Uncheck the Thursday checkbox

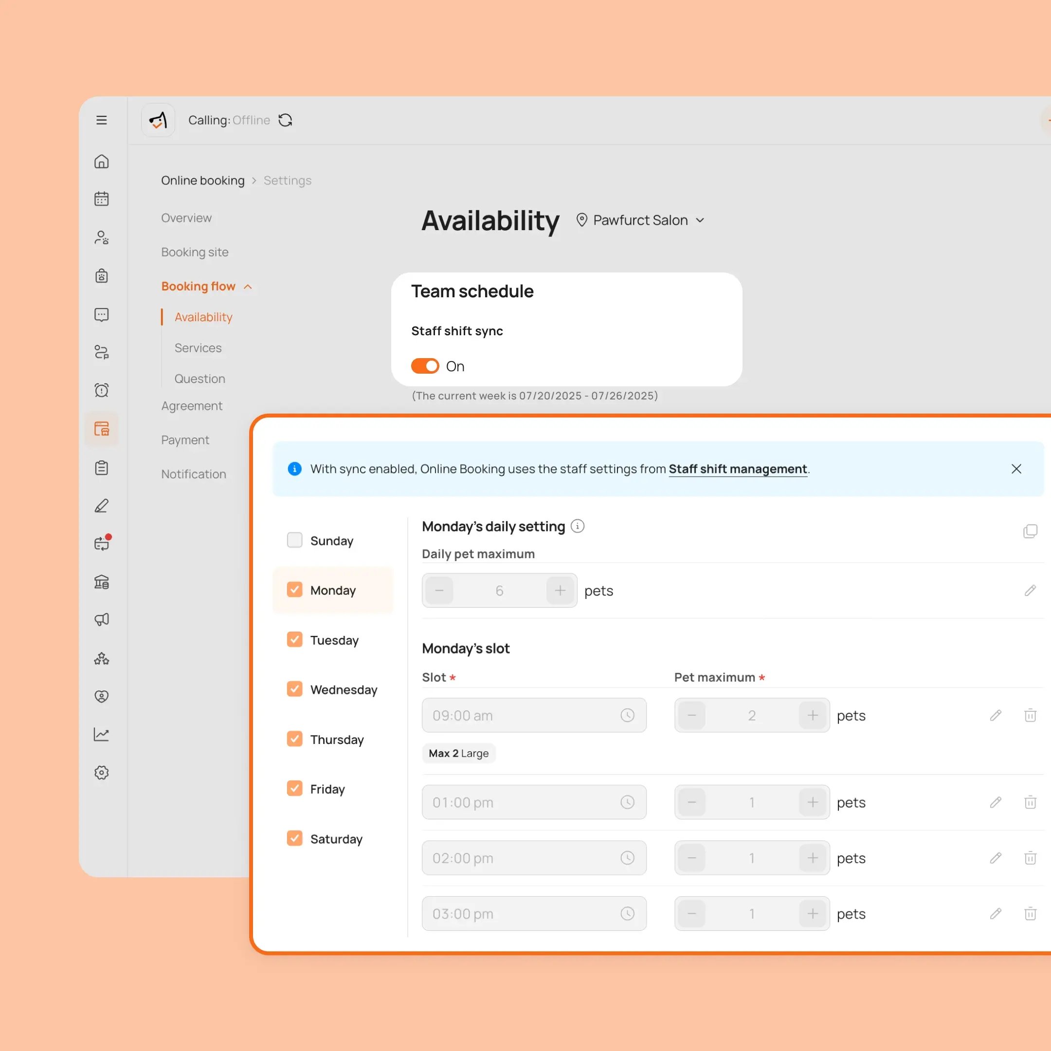coord(294,739)
